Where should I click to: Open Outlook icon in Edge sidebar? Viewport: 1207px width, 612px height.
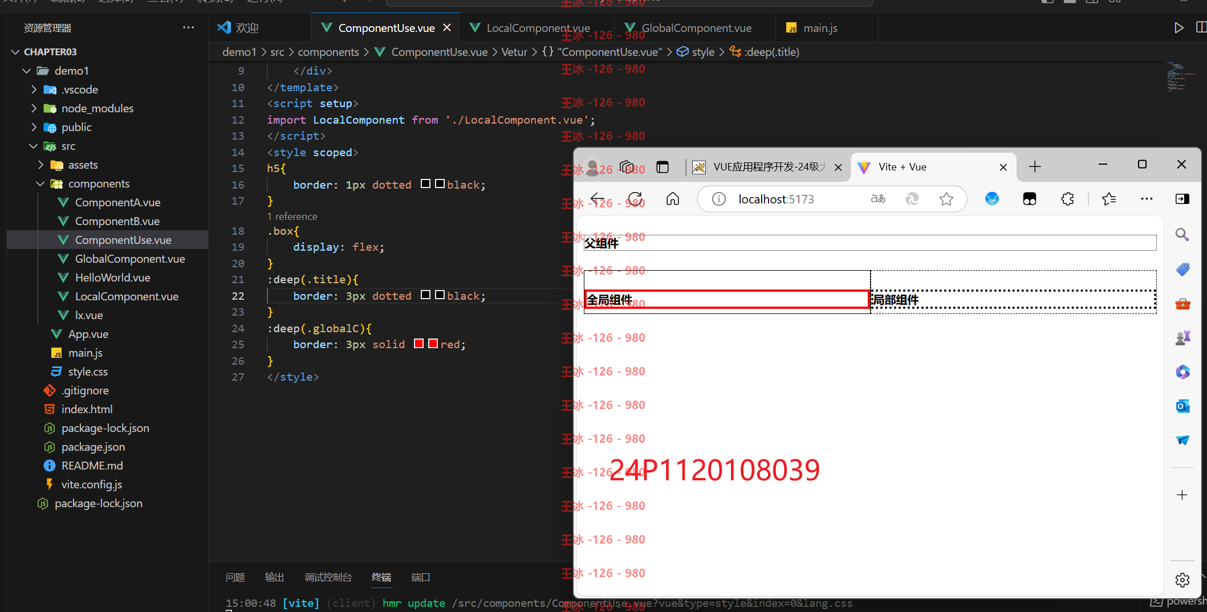1182,406
